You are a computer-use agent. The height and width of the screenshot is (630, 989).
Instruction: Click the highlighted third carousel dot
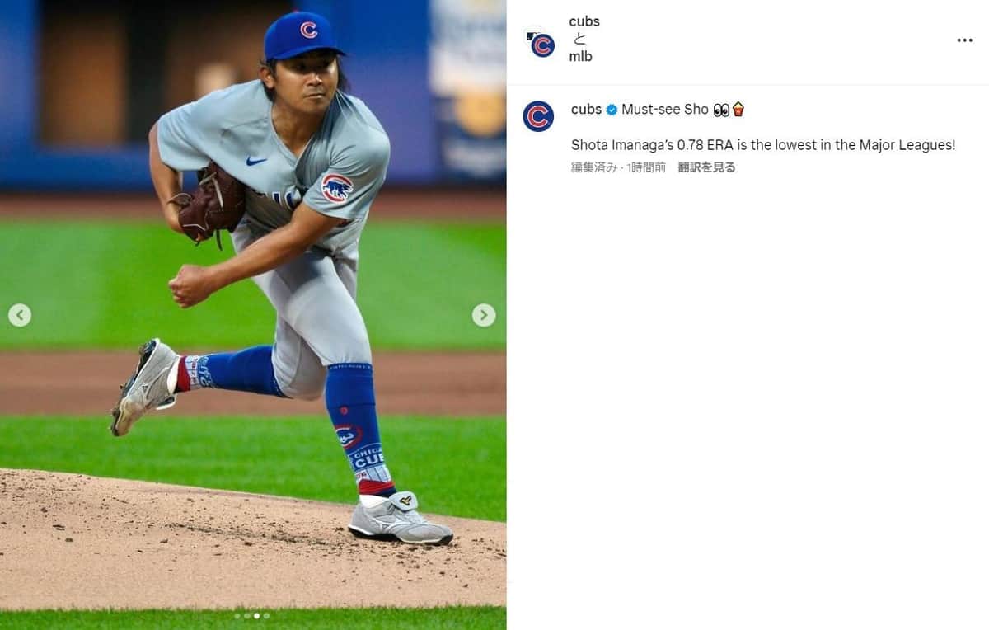point(256,615)
